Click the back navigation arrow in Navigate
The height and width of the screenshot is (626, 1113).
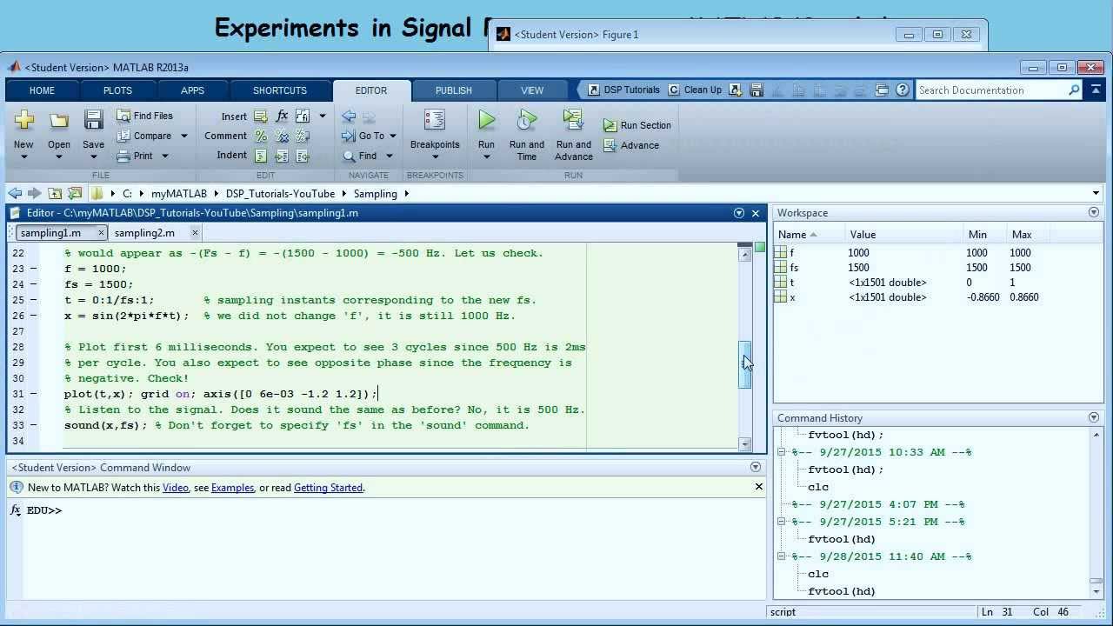coord(349,116)
